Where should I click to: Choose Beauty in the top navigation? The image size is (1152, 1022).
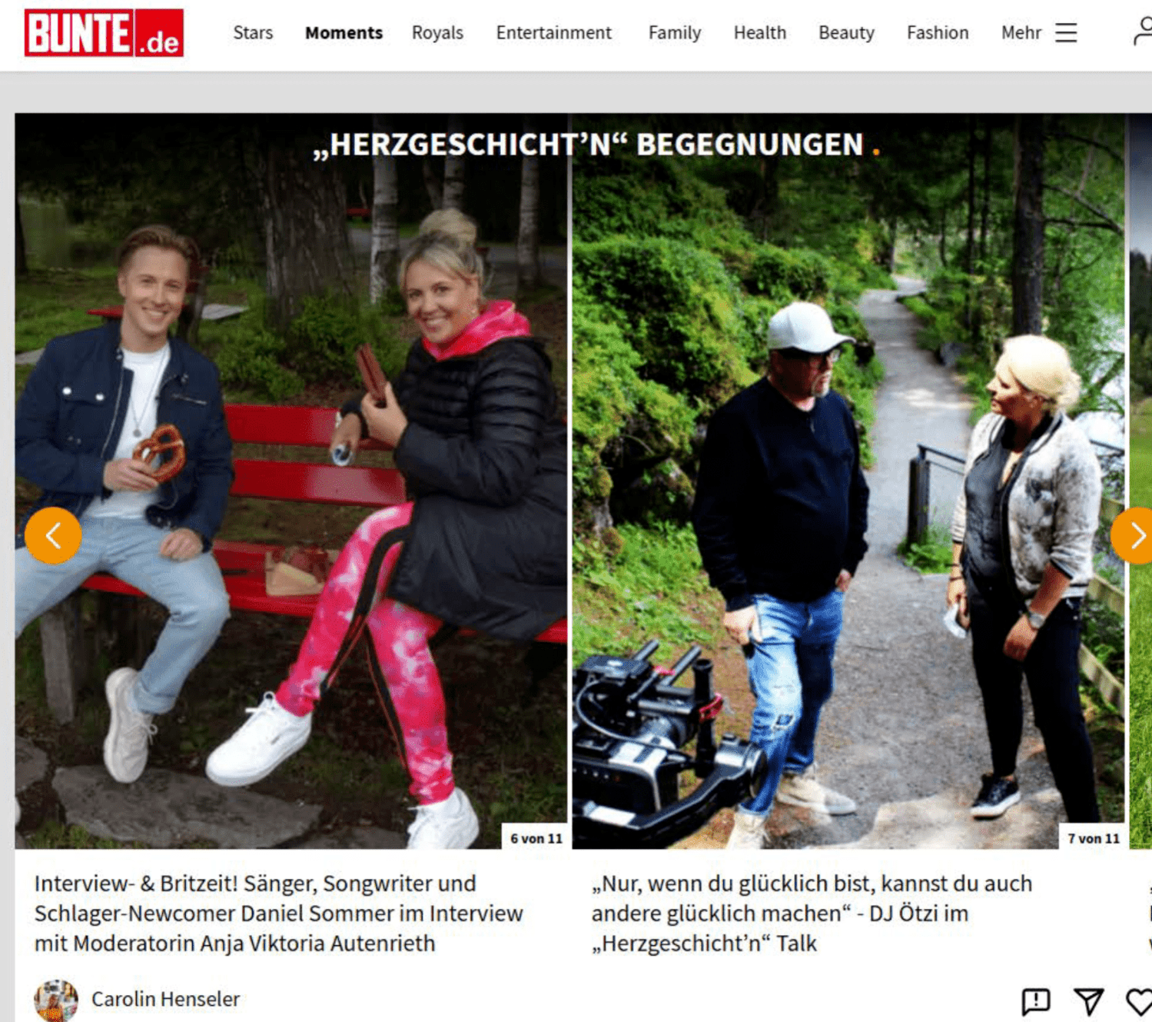(x=846, y=33)
